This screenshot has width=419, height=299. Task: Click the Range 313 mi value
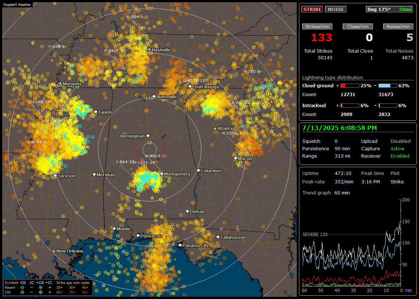[x=342, y=156]
